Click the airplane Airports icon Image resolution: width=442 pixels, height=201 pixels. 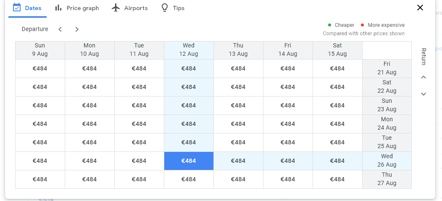pos(116,8)
